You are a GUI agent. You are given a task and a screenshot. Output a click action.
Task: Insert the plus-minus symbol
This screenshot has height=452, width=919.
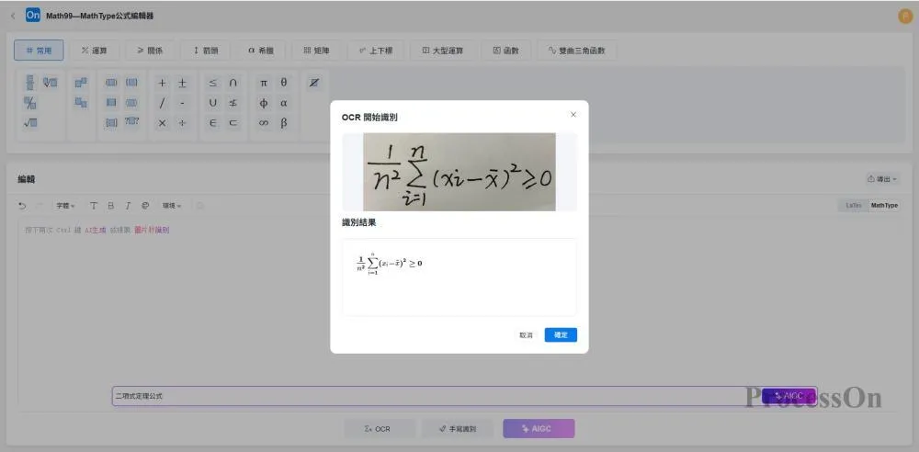tap(182, 83)
